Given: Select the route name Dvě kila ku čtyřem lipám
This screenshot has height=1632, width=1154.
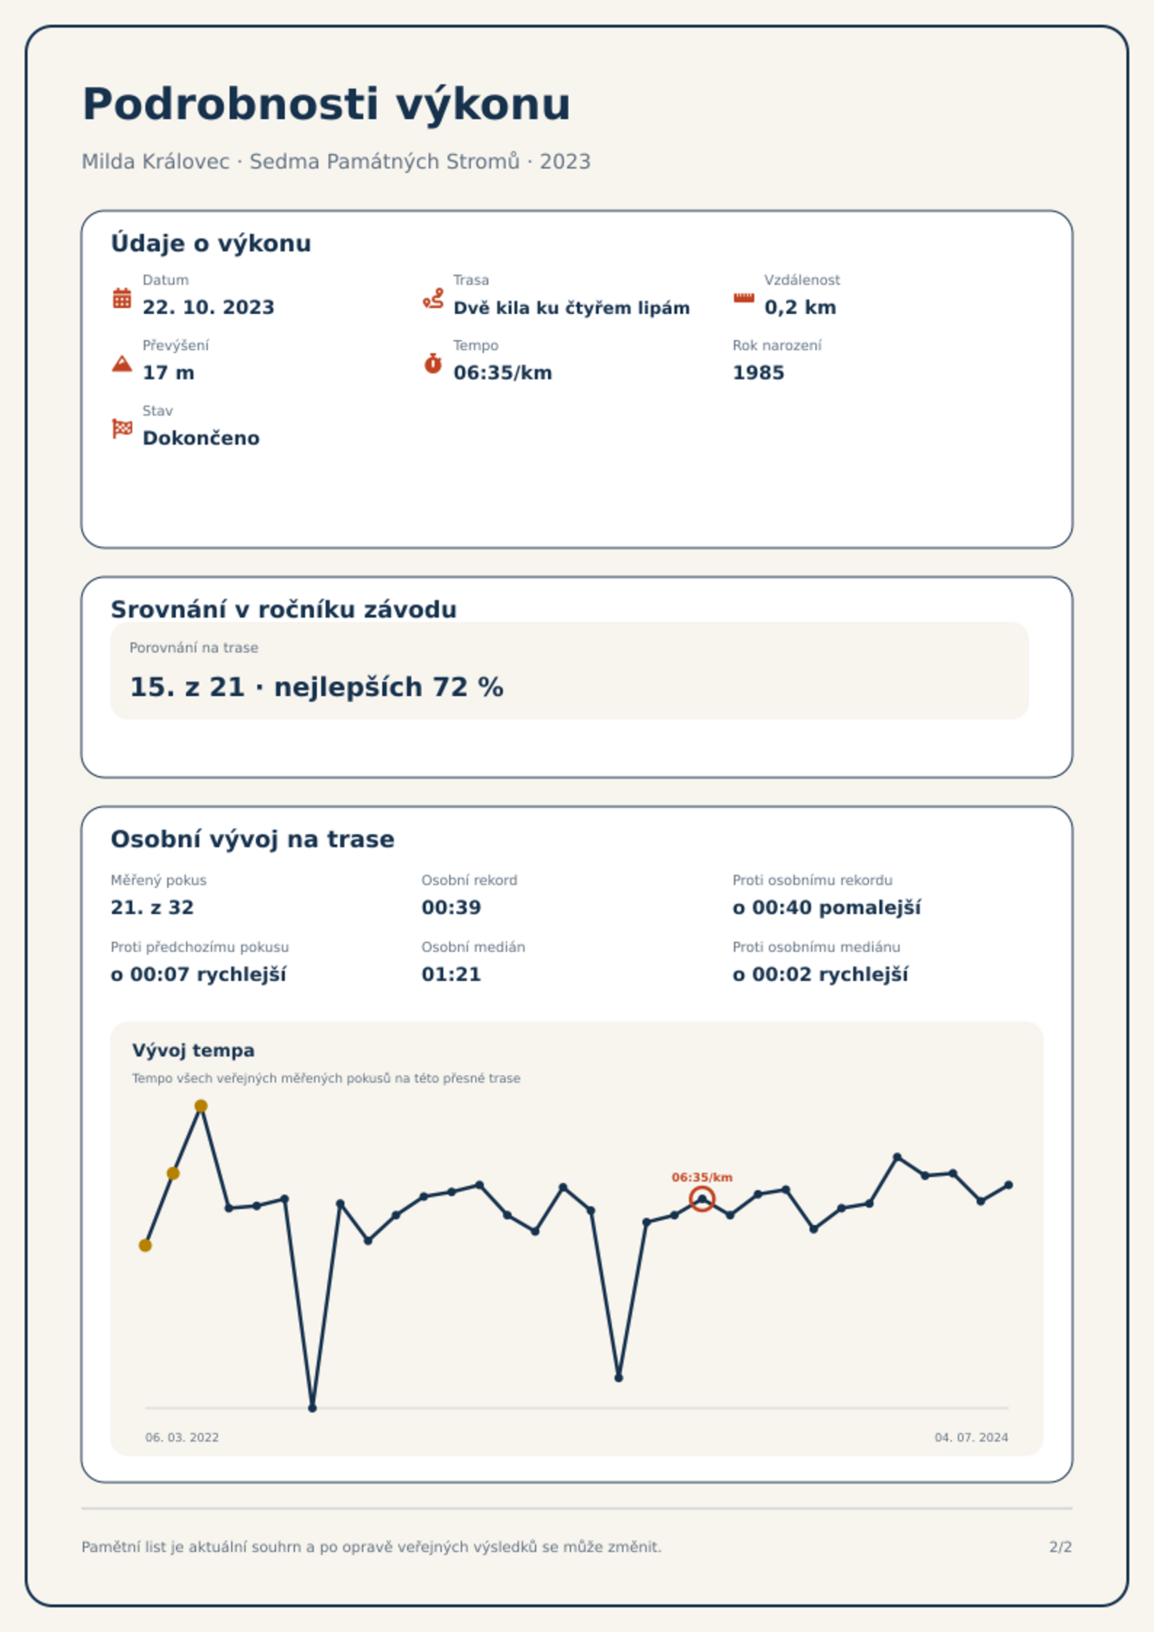Looking at the screenshot, I should coord(571,308).
